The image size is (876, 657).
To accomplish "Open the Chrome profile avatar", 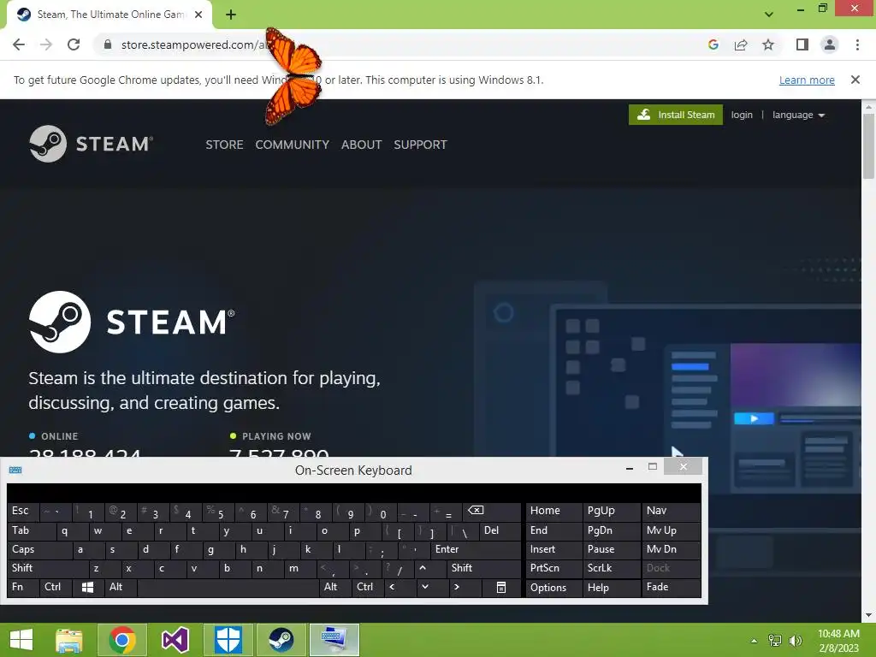I will (x=830, y=44).
